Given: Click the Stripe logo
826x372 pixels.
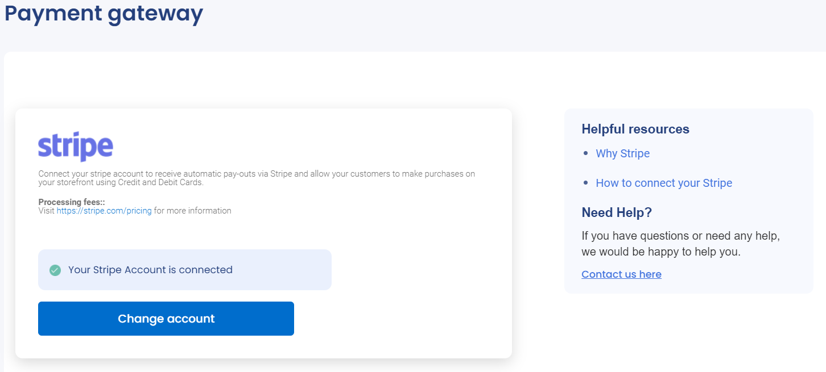Looking at the screenshot, I should point(76,147).
